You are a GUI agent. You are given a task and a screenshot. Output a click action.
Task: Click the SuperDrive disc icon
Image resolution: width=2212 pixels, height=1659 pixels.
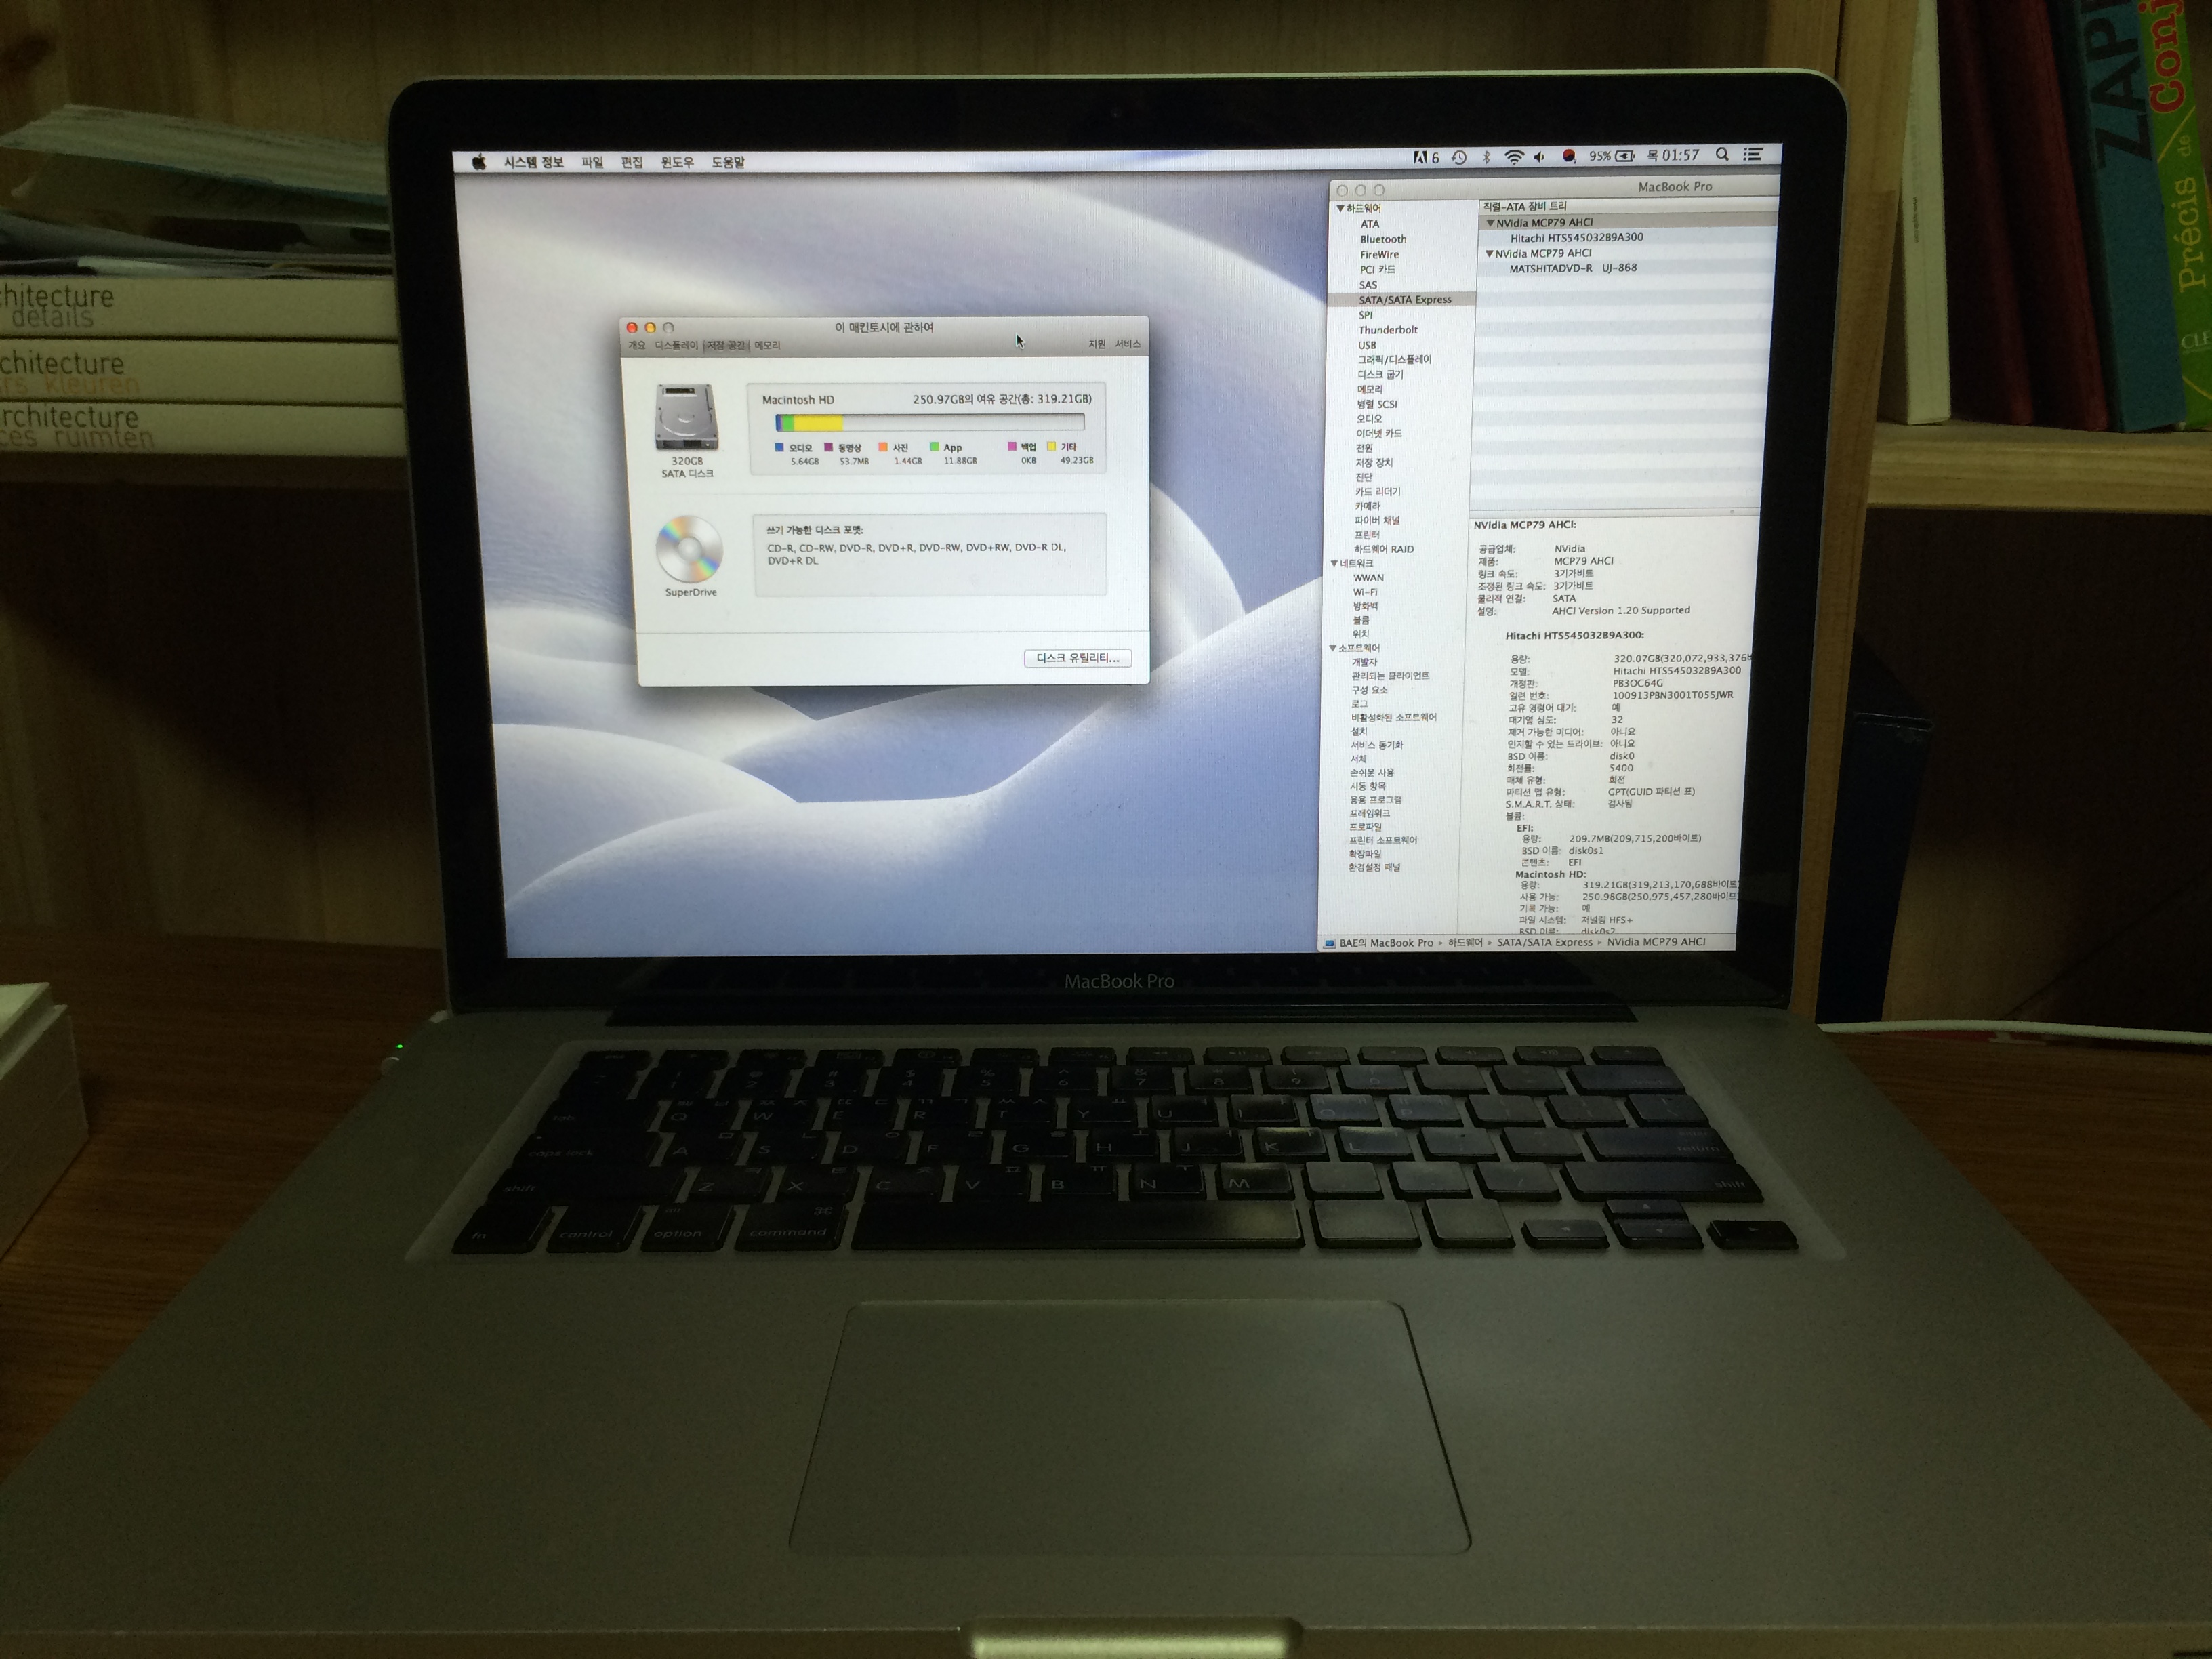click(x=689, y=548)
